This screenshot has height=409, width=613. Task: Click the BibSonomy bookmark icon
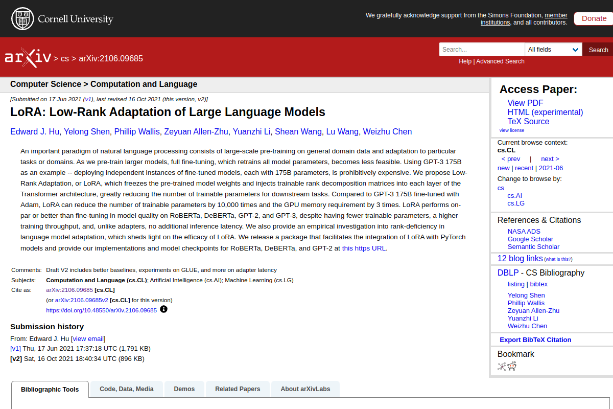(x=502, y=366)
